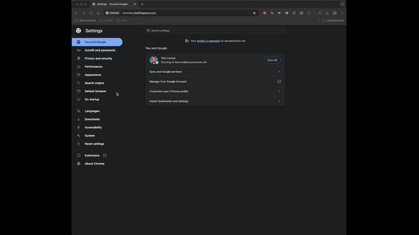Turn off sync for Tom Larson

[x=272, y=60]
